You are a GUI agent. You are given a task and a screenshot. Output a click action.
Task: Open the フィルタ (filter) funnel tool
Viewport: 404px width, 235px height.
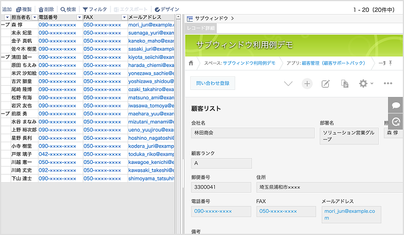[86, 9]
